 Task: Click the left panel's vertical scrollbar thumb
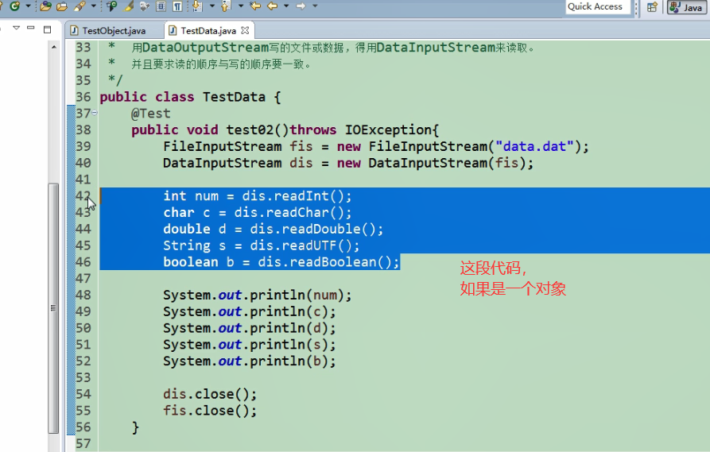(x=53, y=308)
